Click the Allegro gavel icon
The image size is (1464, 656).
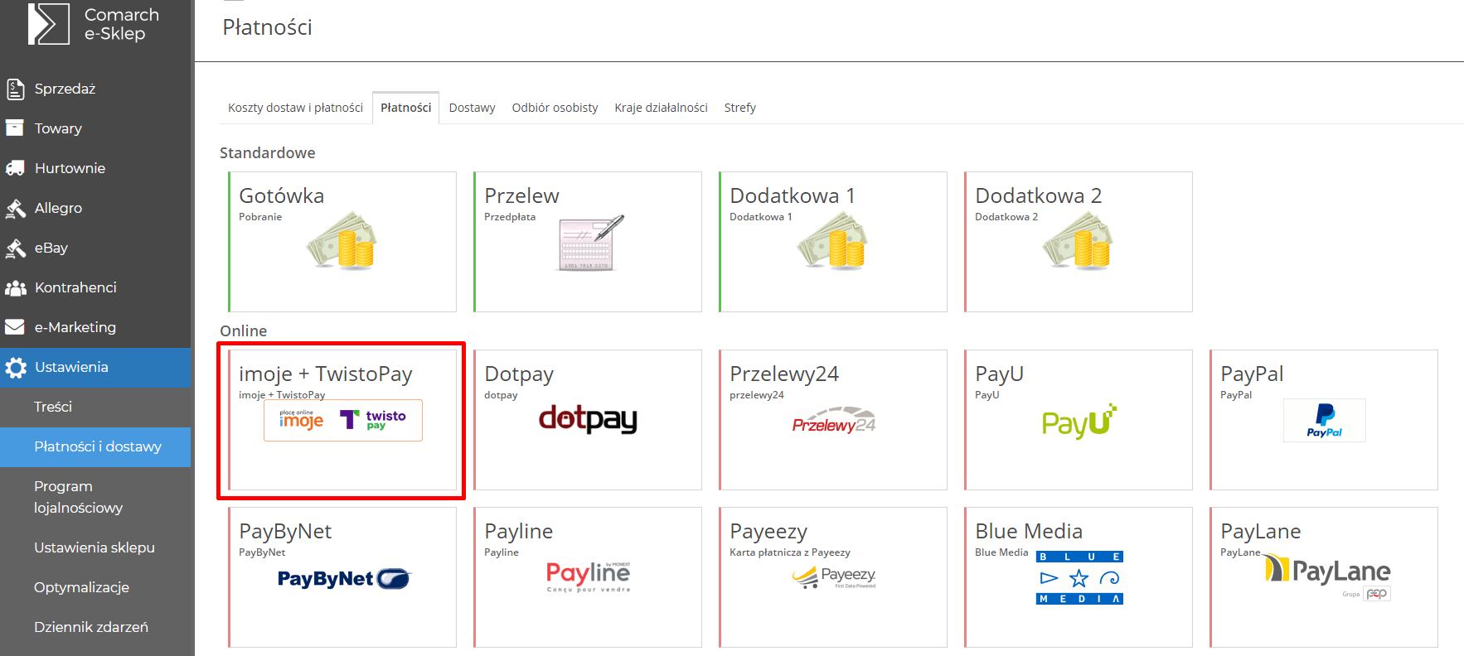click(15, 208)
